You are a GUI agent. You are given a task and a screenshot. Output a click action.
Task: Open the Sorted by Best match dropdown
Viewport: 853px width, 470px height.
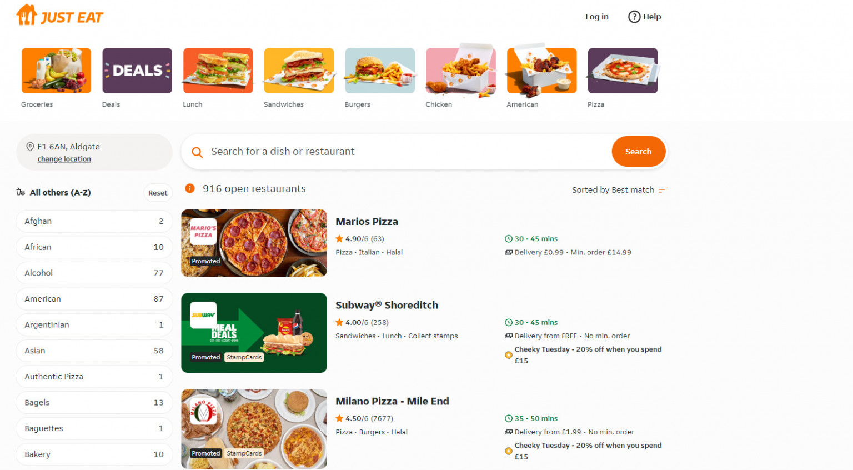pyautogui.click(x=619, y=189)
